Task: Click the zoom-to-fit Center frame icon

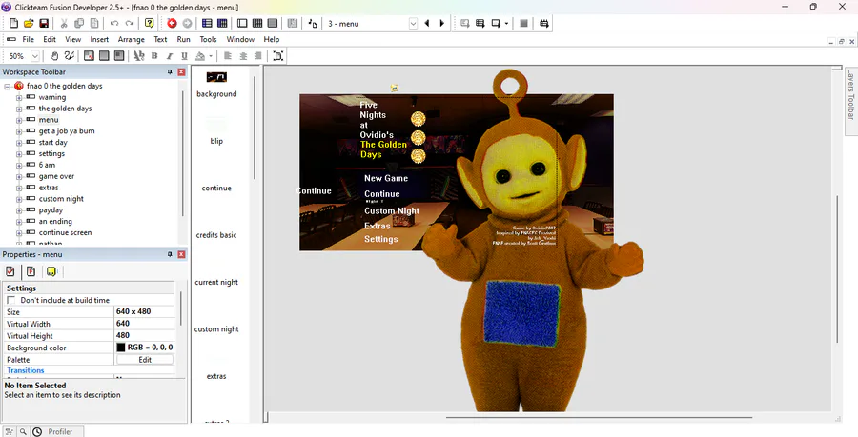Action: [x=278, y=56]
